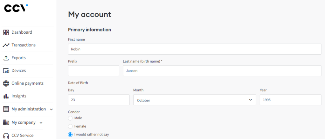The image size is (325, 139).
Task: Click the Exports upload icon
Action: click(6, 58)
